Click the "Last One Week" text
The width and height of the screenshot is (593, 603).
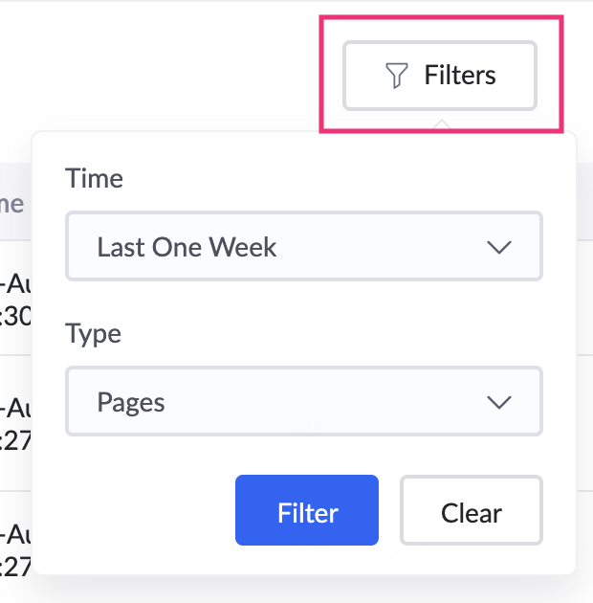(x=187, y=247)
